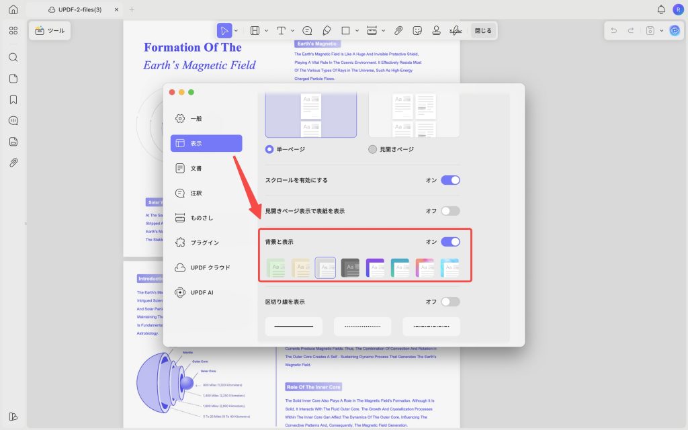
Task: Choose the dash-dot divider line style
Action: click(x=431, y=327)
